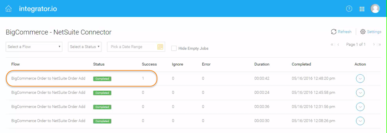Click Completed badge in the 12:45:58 row
The height and width of the screenshot is (133, 387).
point(102,93)
